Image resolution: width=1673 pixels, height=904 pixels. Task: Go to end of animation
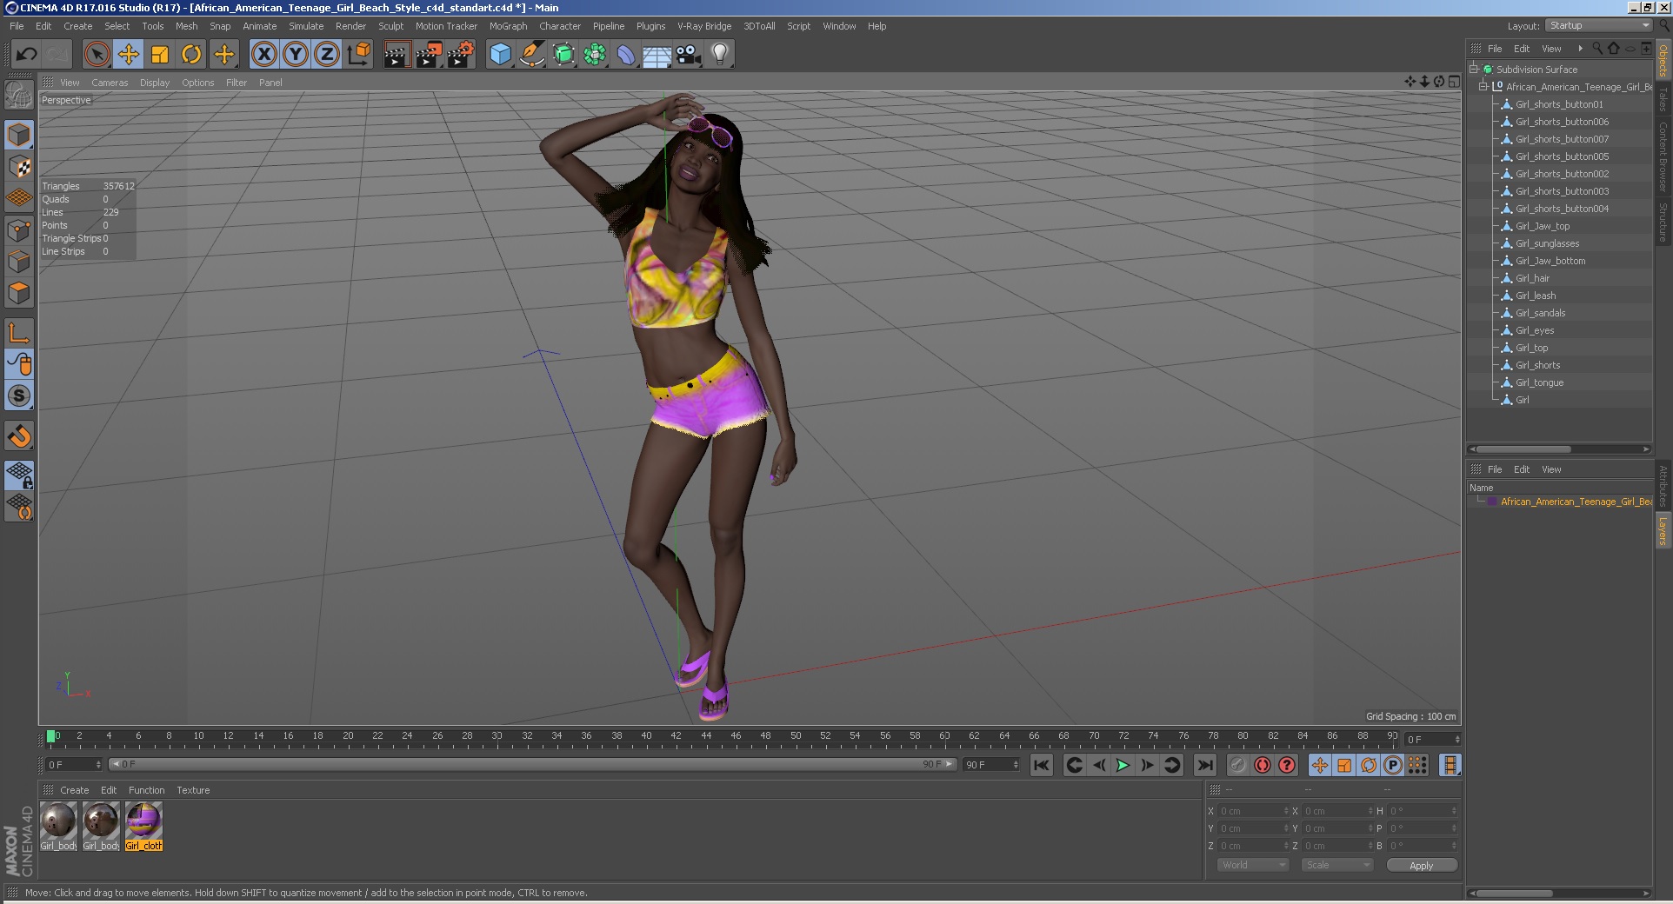[1204, 765]
